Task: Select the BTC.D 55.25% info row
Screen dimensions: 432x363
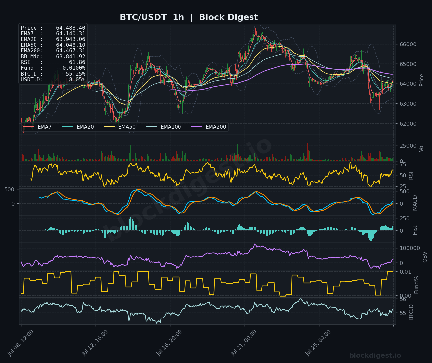Action: (53, 74)
